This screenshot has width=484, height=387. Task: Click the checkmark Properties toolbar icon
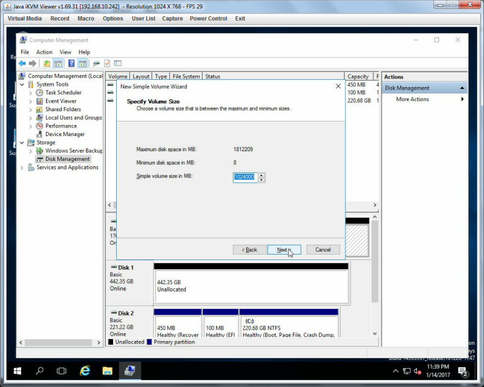(107, 63)
